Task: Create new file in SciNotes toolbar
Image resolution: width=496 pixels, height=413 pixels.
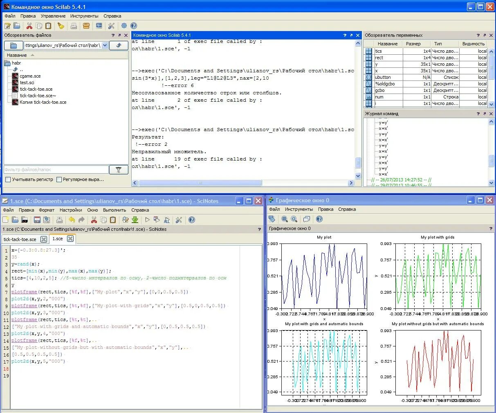Action: pyautogui.click(x=6, y=220)
